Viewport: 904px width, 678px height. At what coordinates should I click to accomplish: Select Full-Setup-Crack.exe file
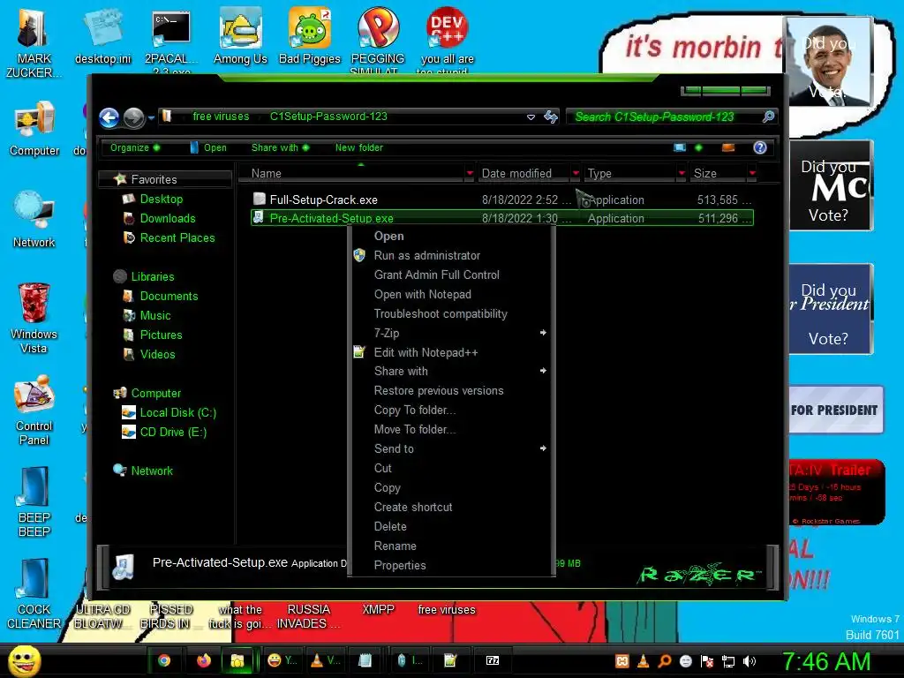(501, 200)
